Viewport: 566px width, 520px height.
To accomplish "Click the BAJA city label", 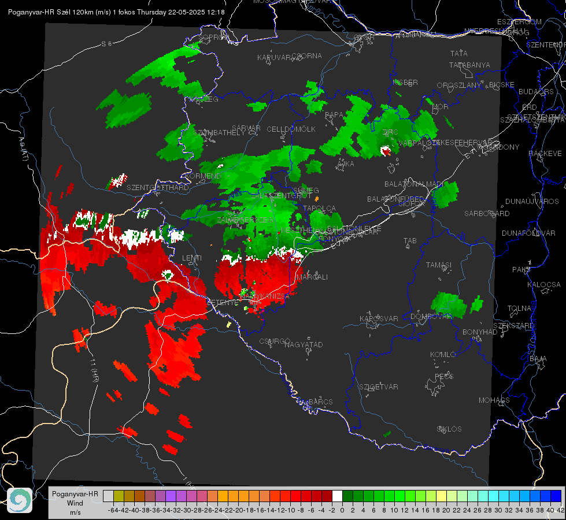I will pos(538,359).
